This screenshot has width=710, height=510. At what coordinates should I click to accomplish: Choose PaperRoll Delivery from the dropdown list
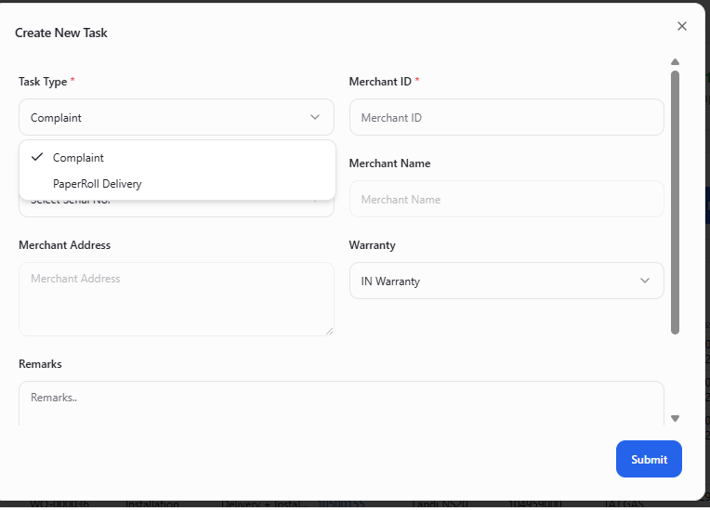pyautogui.click(x=97, y=184)
